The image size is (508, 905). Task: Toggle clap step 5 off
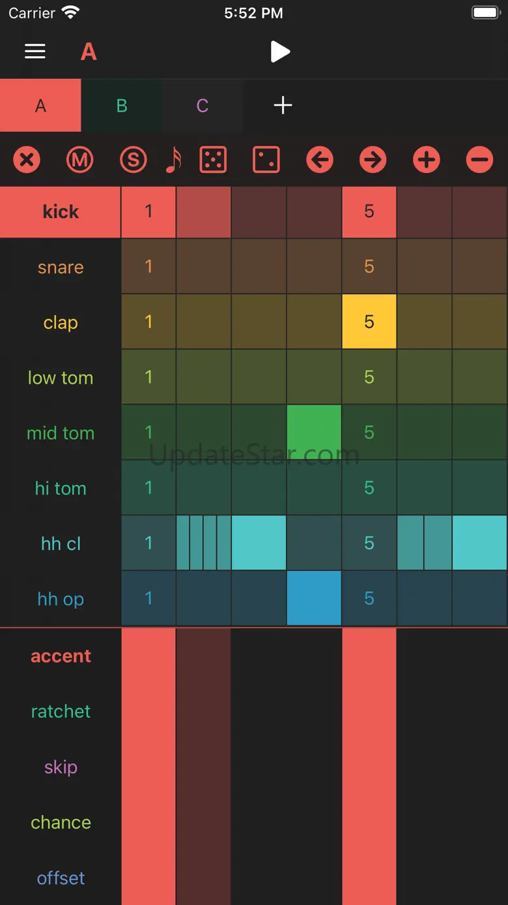click(369, 322)
